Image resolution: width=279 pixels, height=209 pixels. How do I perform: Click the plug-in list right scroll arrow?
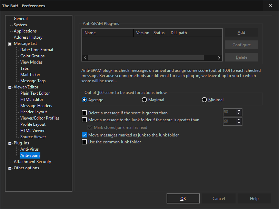click(219, 58)
